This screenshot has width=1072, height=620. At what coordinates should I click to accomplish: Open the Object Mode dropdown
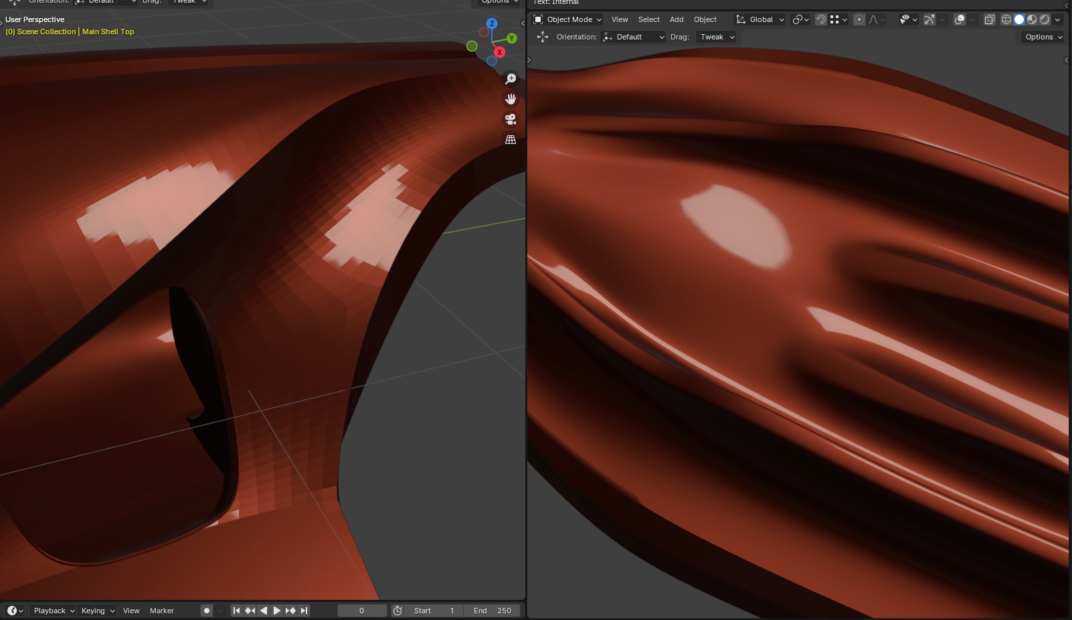coord(567,19)
